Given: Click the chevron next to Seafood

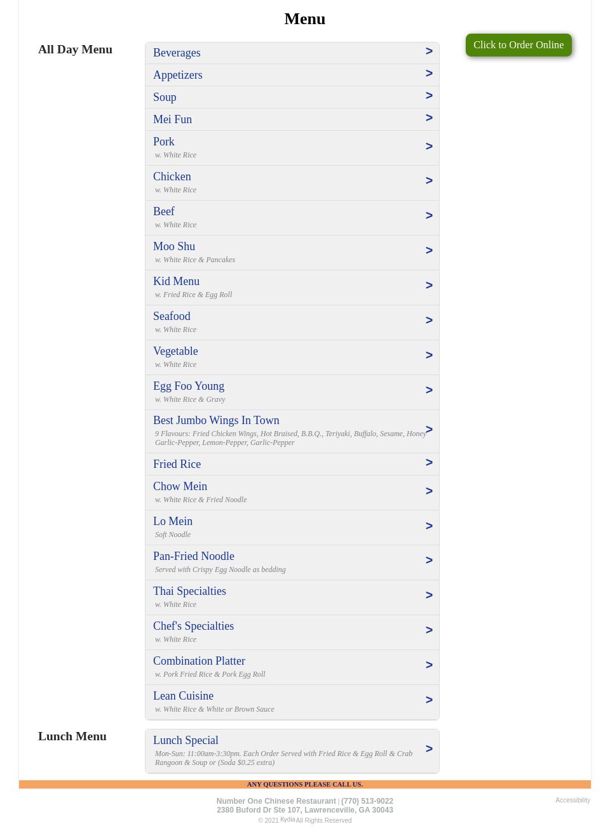Looking at the screenshot, I should tap(429, 321).
